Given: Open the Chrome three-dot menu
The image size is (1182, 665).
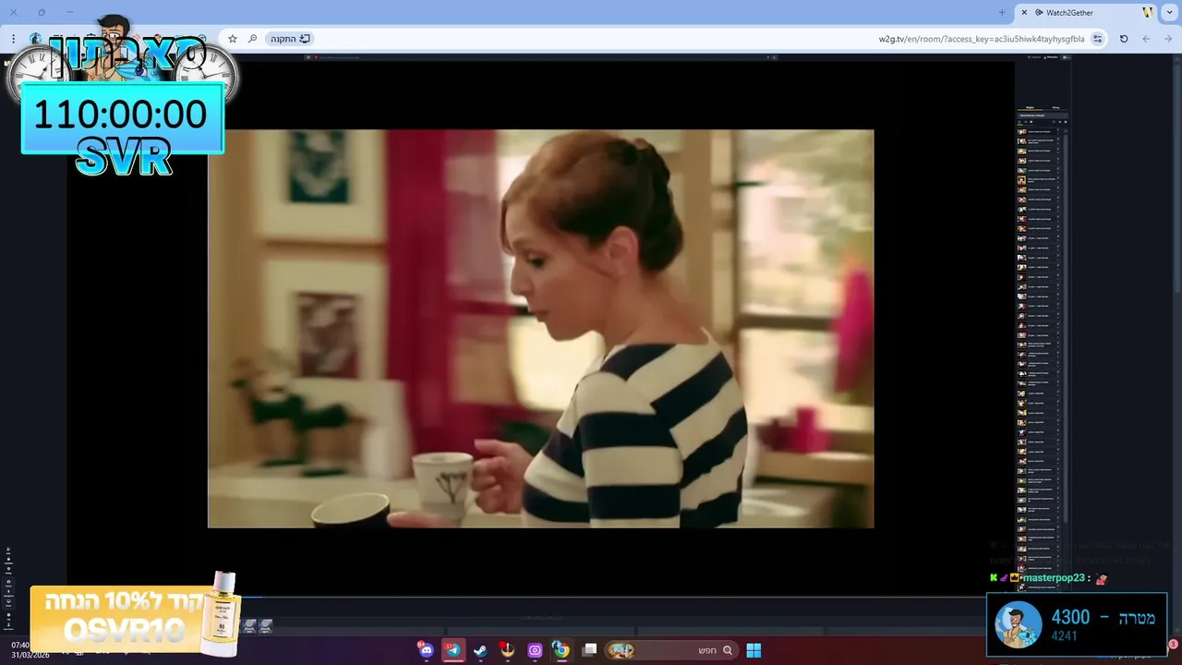Looking at the screenshot, I should pyautogui.click(x=14, y=39).
